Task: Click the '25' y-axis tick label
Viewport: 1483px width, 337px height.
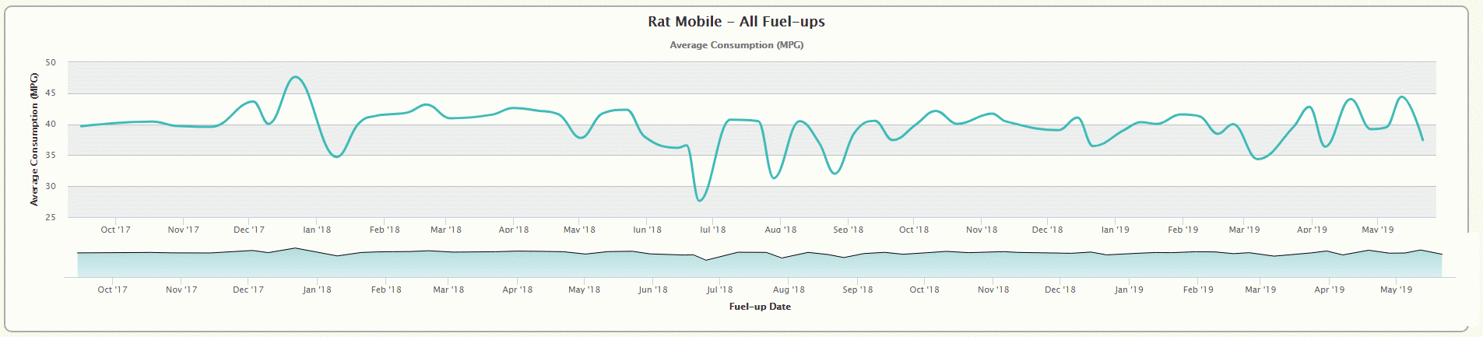Action: click(x=51, y=217)
